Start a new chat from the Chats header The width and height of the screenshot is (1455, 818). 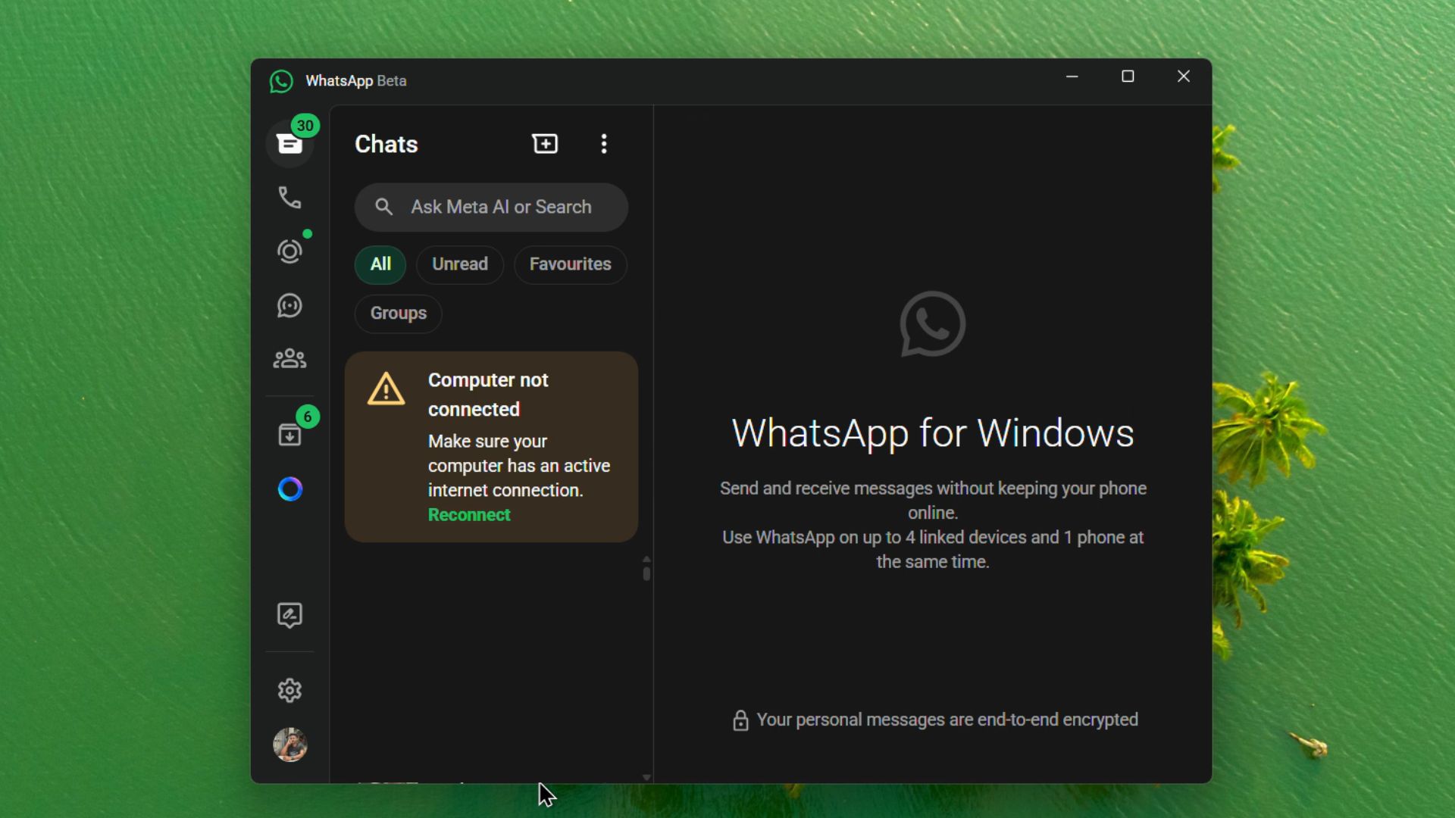(x=545, y=143)
